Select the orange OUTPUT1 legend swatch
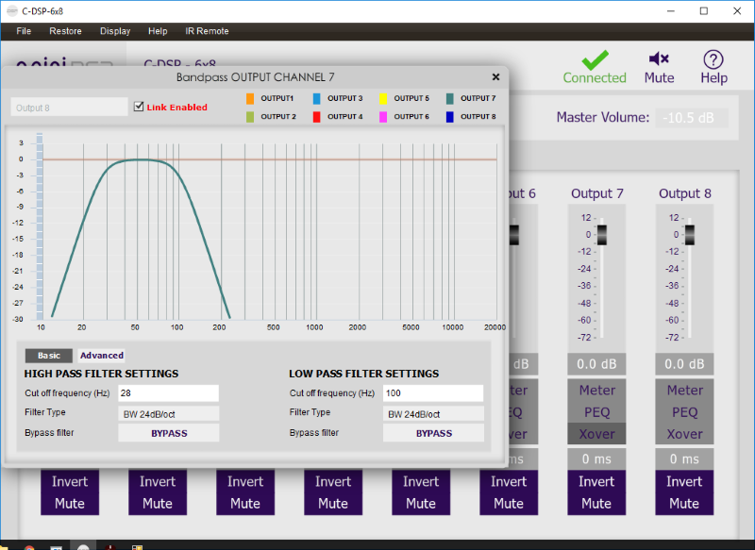The width and height of the screenshot is (755, 550). [250, 99]
